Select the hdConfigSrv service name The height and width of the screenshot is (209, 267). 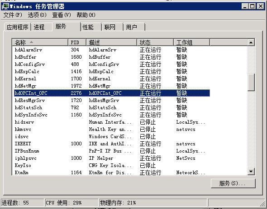[30, 64]
